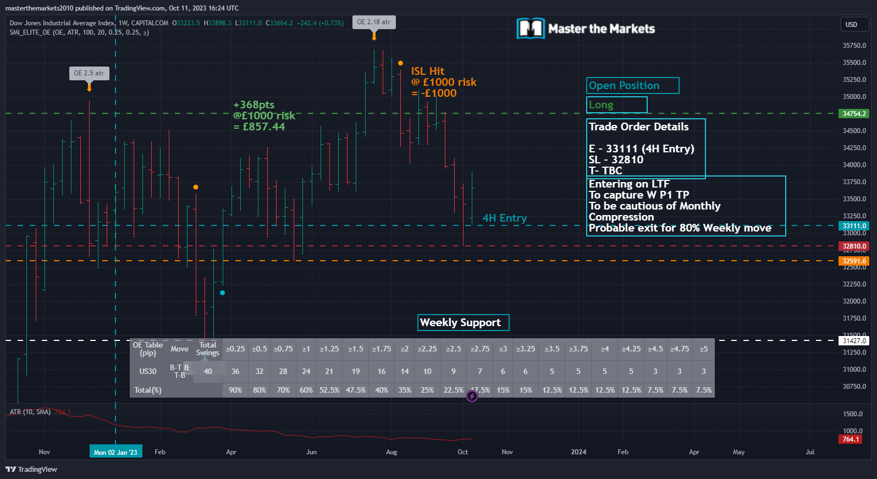Click the ≥2.5 column header

[454, 349]
